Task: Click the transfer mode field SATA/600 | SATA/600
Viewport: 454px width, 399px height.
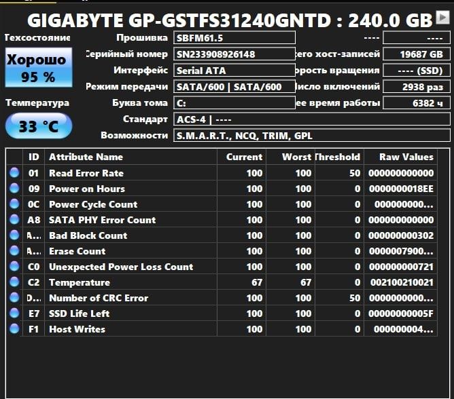Action: pos(234,86)
